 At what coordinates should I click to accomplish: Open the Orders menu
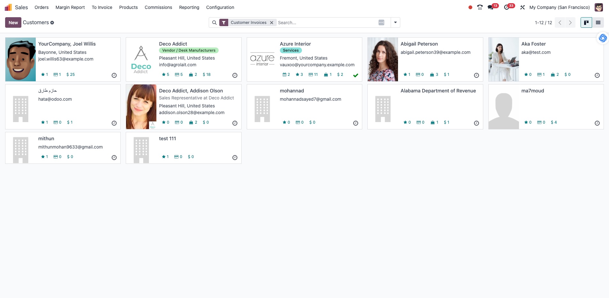41,7
